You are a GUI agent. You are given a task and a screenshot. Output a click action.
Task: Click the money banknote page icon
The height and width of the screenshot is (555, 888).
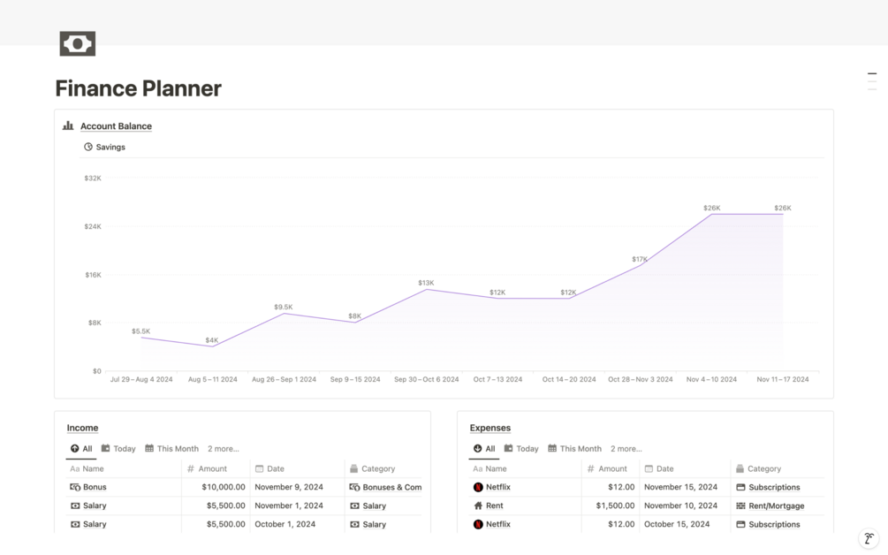[78, 43]
